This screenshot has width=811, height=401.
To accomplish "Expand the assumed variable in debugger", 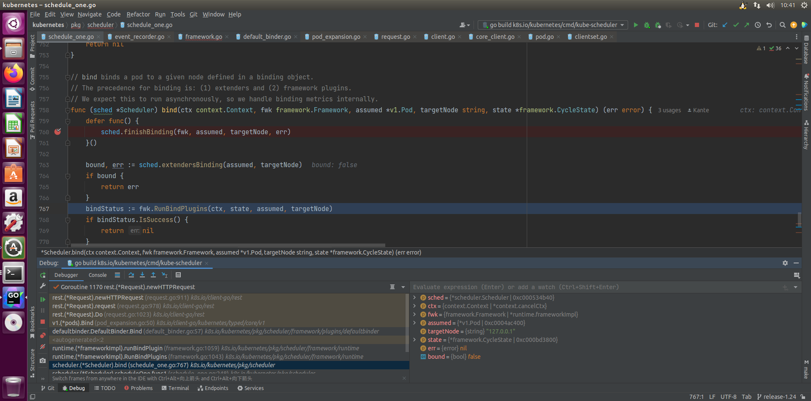I will [415, 323].
